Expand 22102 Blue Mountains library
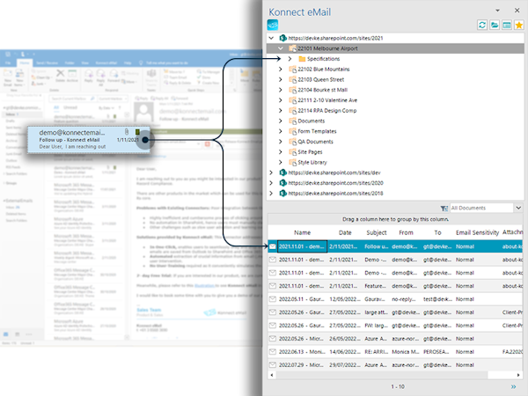Image resolution: width=528 pixels, height=396 pixels. pos(281,70)
